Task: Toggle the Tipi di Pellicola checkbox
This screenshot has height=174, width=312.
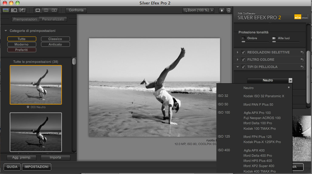Action: [x=243, y=67]
